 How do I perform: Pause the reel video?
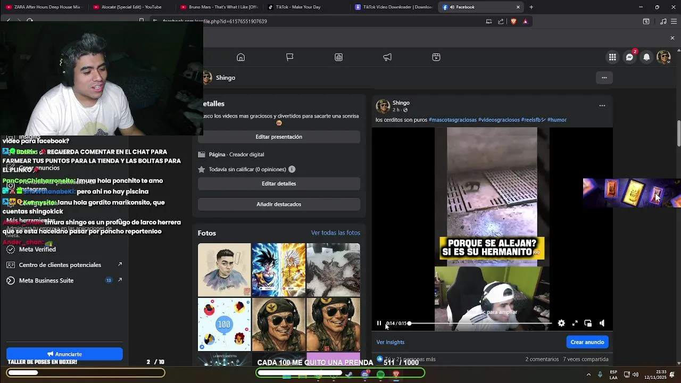379,323
